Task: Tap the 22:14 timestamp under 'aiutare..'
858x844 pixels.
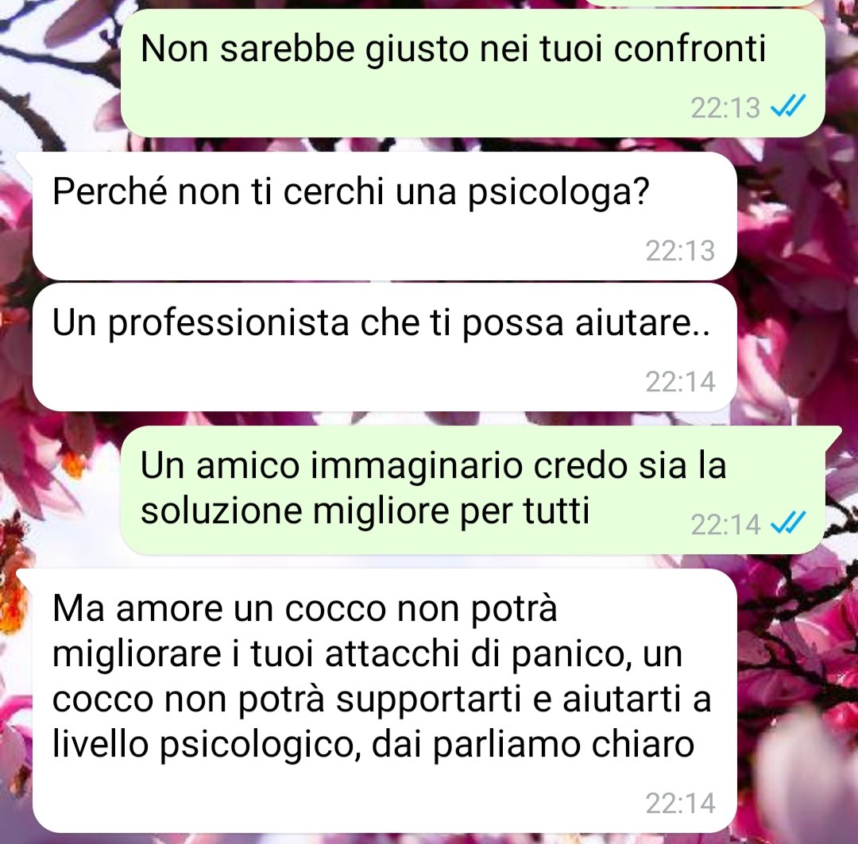Action: (x=680, y=381)
